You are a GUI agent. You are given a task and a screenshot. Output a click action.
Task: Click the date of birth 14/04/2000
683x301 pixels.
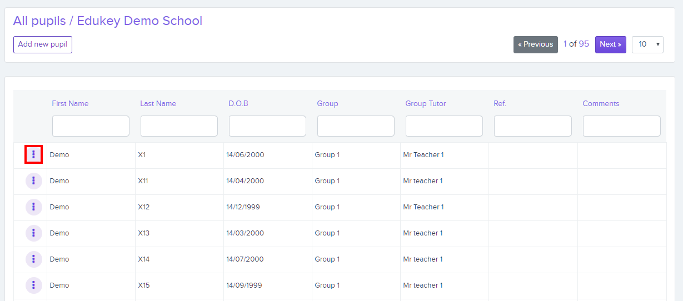pyautogui.click(x=245, y=181)
